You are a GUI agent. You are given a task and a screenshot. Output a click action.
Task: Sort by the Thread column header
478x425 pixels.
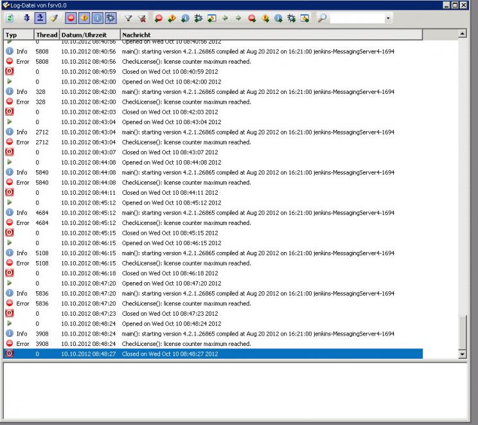[x=46, y=34]
